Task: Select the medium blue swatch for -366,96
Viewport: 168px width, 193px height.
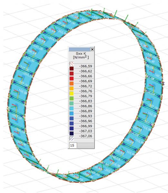Action: click(x=71, y=118)
